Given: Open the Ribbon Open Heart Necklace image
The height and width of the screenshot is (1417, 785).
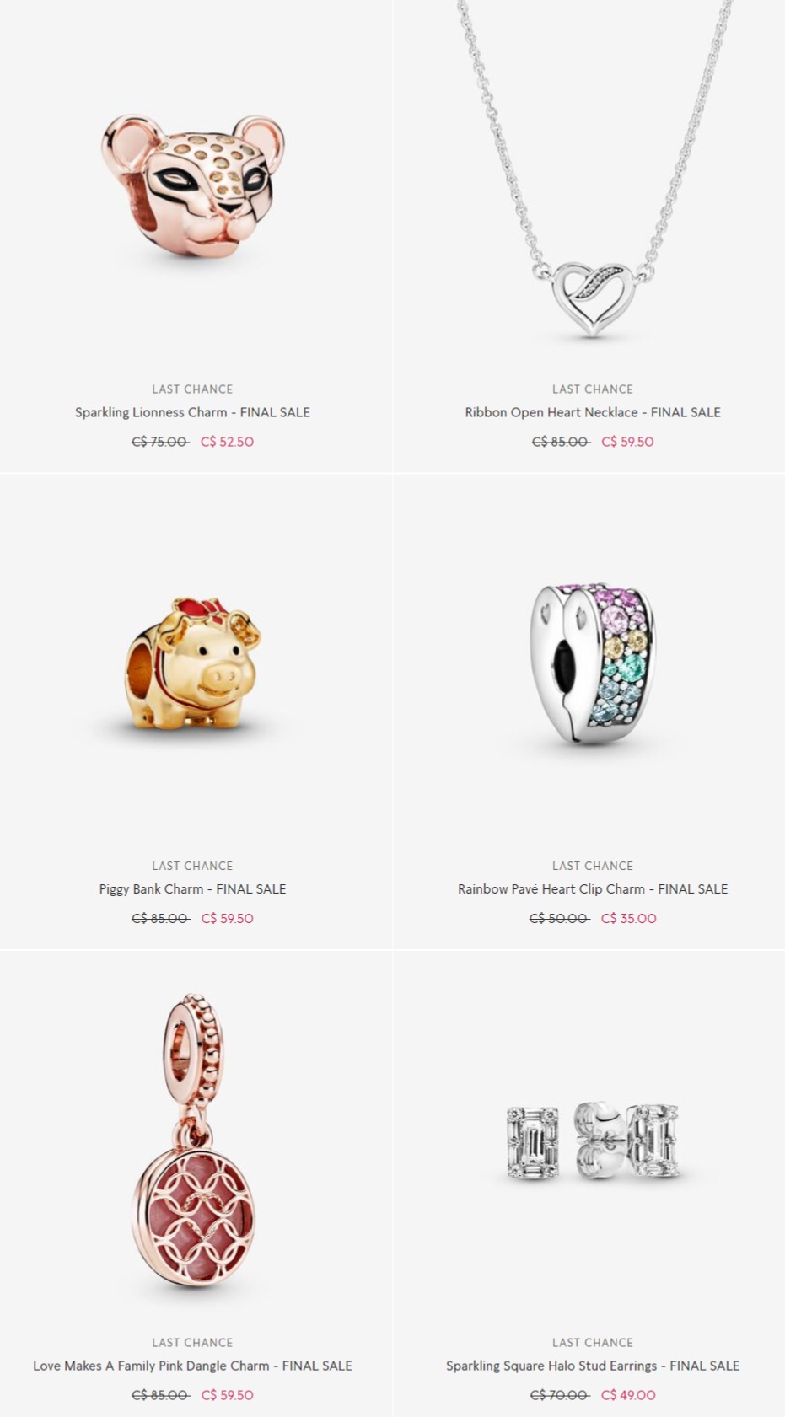Looking at the screenshot, I should [593, 169].
